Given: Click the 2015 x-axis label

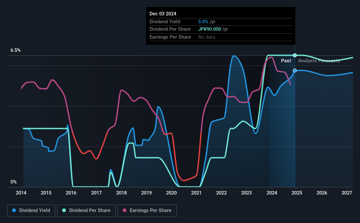Looking at the screenshot, I should [x=46, y=193].
